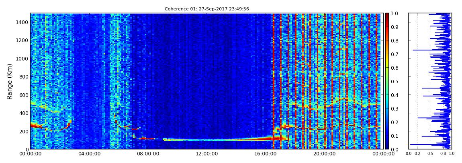Click the 'Range (Km)' axis label
Screen dimensions: 462x163
(10, 81)
